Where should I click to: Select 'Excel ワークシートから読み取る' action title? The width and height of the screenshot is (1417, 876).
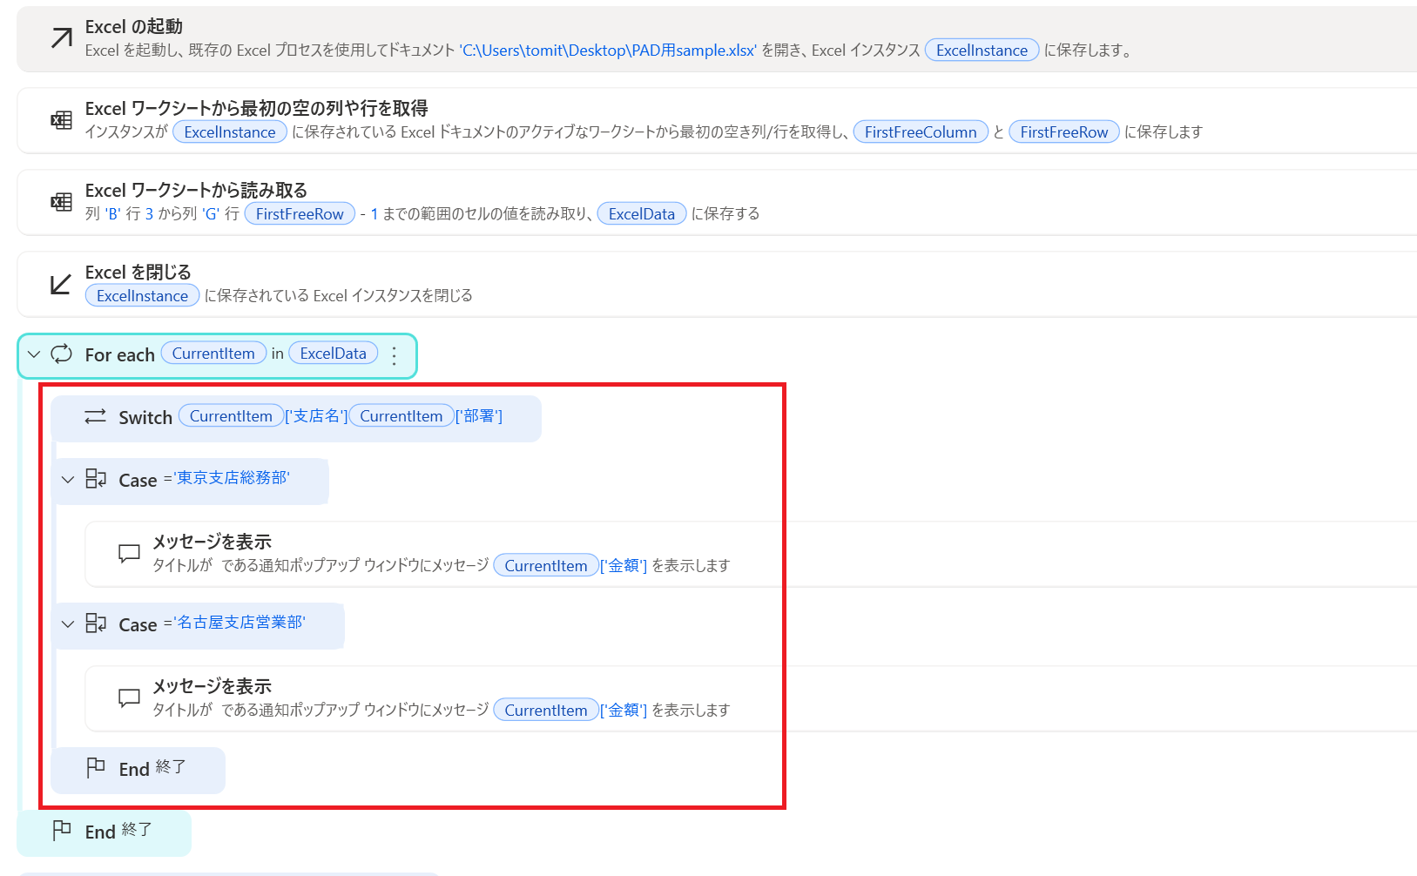pyautogui.click(x=196, y=190)
